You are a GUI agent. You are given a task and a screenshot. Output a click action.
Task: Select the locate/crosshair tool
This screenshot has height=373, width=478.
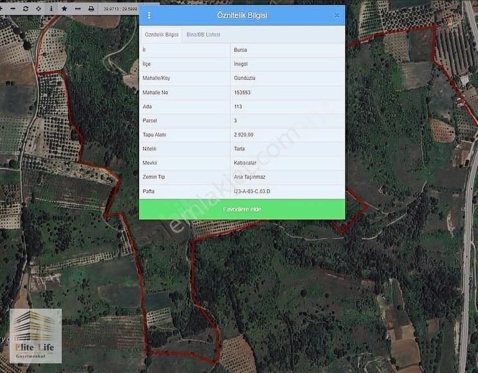point(39,8)
